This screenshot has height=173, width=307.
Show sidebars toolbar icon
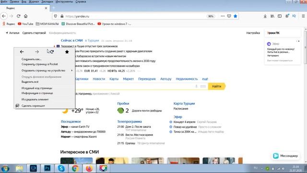pyautogui.click(x=280, y=16)
